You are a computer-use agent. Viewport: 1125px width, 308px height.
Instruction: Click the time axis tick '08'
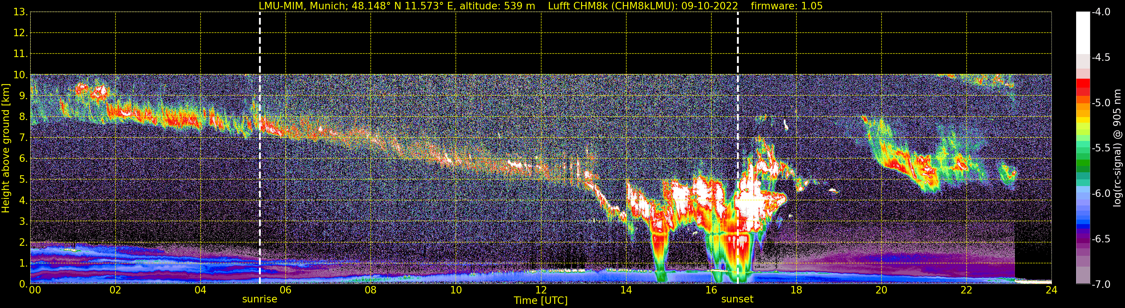coord(371,290)
